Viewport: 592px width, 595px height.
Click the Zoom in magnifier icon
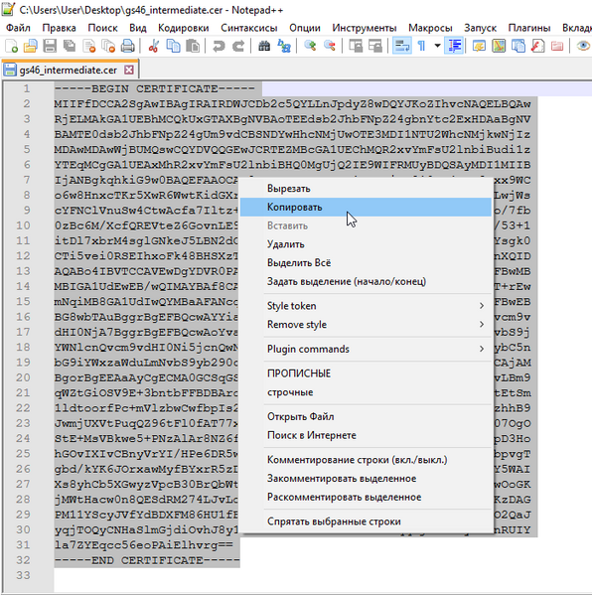(x=310, y=47)
